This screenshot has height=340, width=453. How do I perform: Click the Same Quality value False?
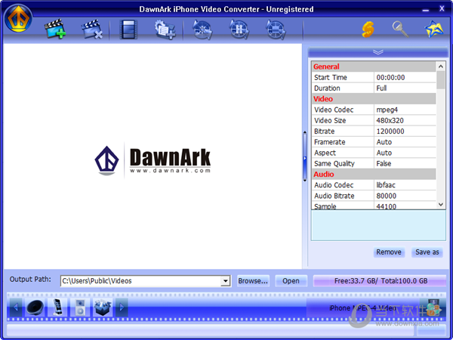[x=405, y=164]
